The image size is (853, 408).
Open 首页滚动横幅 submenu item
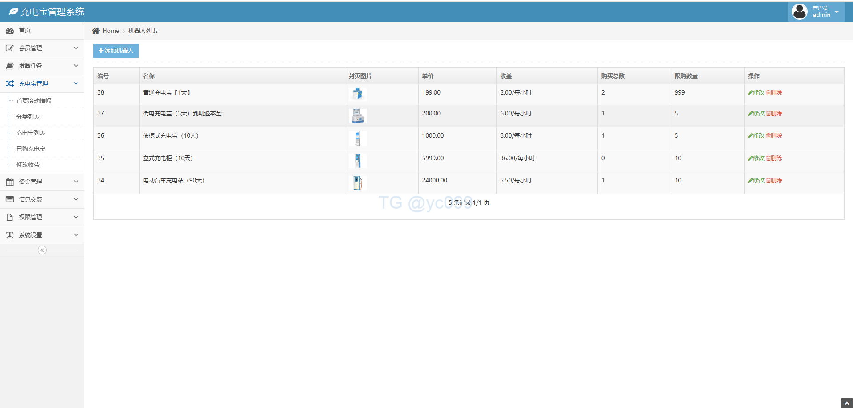tap(34, 101)
